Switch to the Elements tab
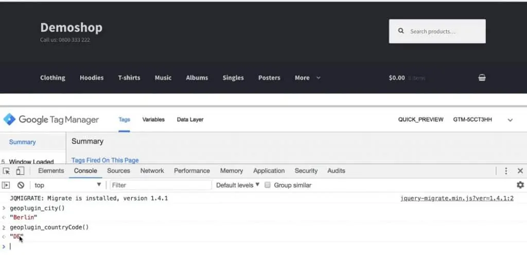The width and height of the screenshot is (527, 268). [x=51, y=171]
